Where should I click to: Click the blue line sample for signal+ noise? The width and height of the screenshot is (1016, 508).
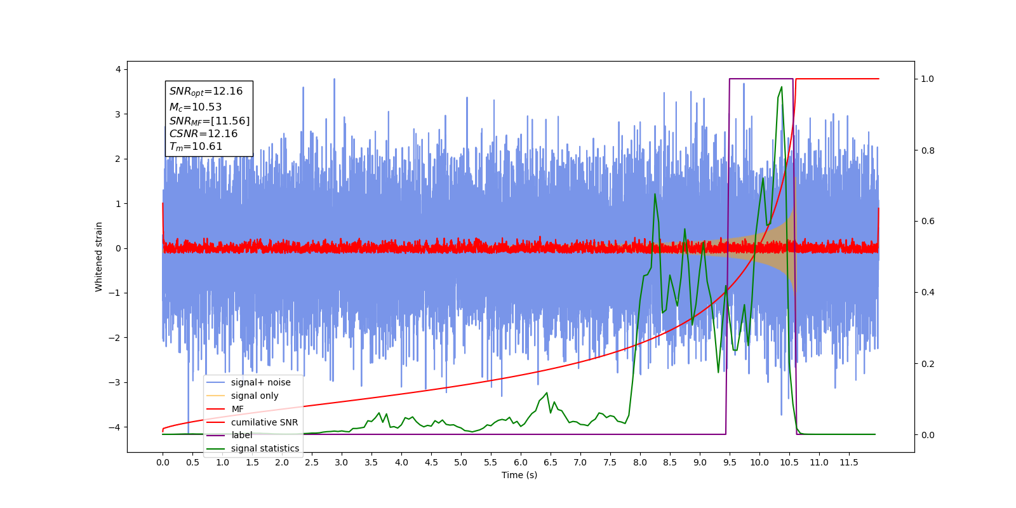(x=216, y=382)
